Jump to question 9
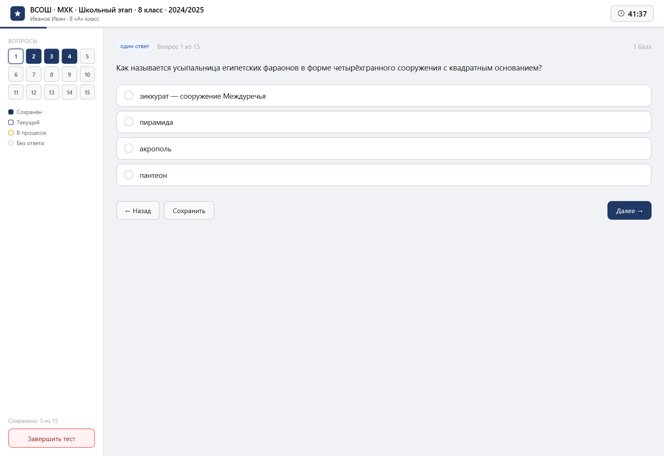The height and width of the screenshot is (456, 664). 69,75
